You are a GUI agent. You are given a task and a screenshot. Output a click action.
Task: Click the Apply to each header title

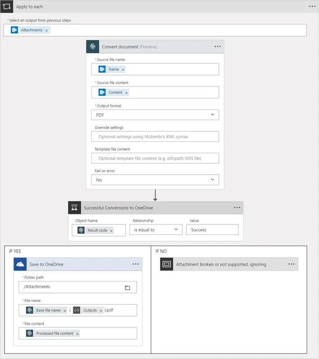coord(29,7)
